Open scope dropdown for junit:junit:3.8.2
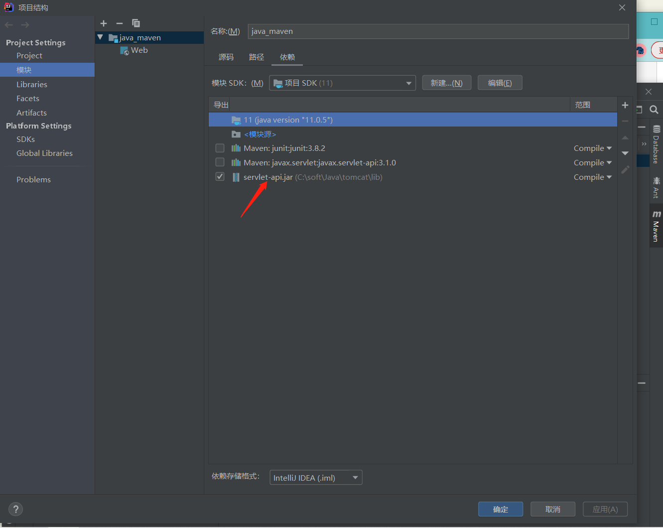Image resolution: width=663 pixels, height=528 pixels. point(593,148)
